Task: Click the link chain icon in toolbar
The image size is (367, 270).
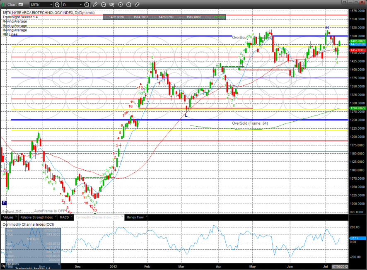Action: (x=137, y=5)
